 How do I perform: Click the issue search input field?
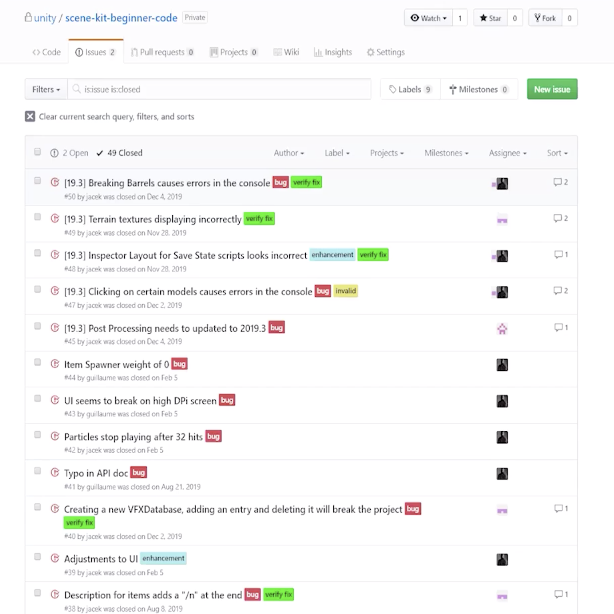[223, 90]
